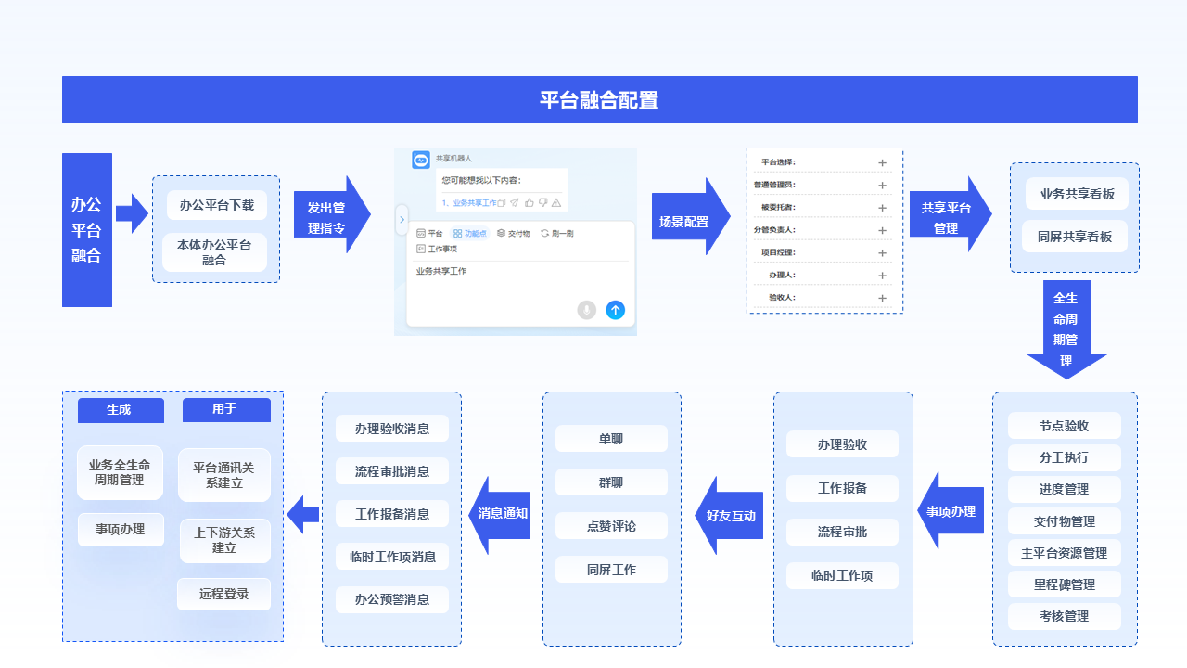Image resolution: width=1187 pixels, height=668 pixels.
Task: Click the 刷一刷 refresh option
Action: pyautogui.click(x=556, y=233)
